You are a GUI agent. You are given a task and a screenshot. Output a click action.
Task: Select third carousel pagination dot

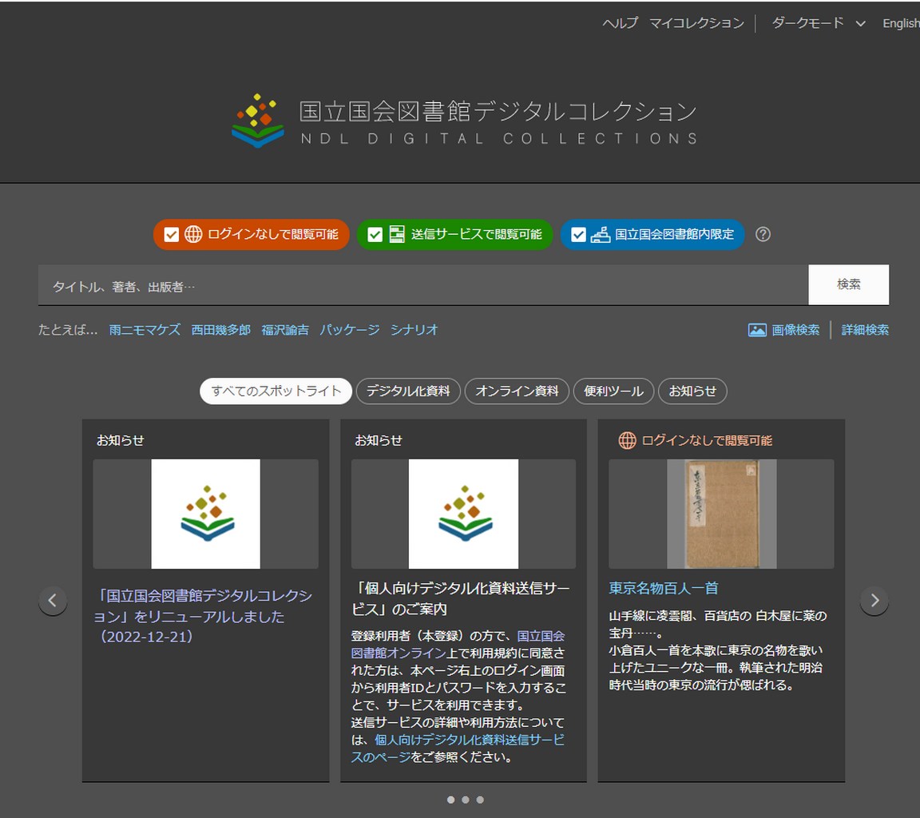coord(480,800)
